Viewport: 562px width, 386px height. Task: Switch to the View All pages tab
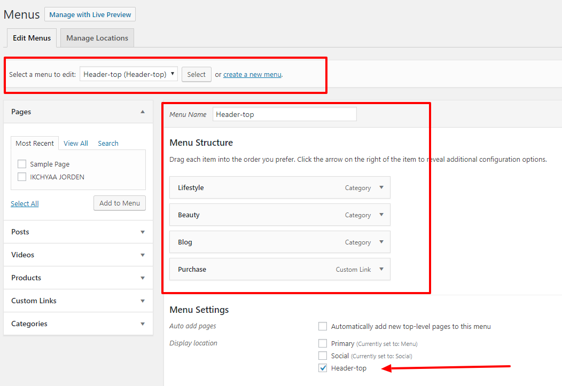click(x=76, y=143)
